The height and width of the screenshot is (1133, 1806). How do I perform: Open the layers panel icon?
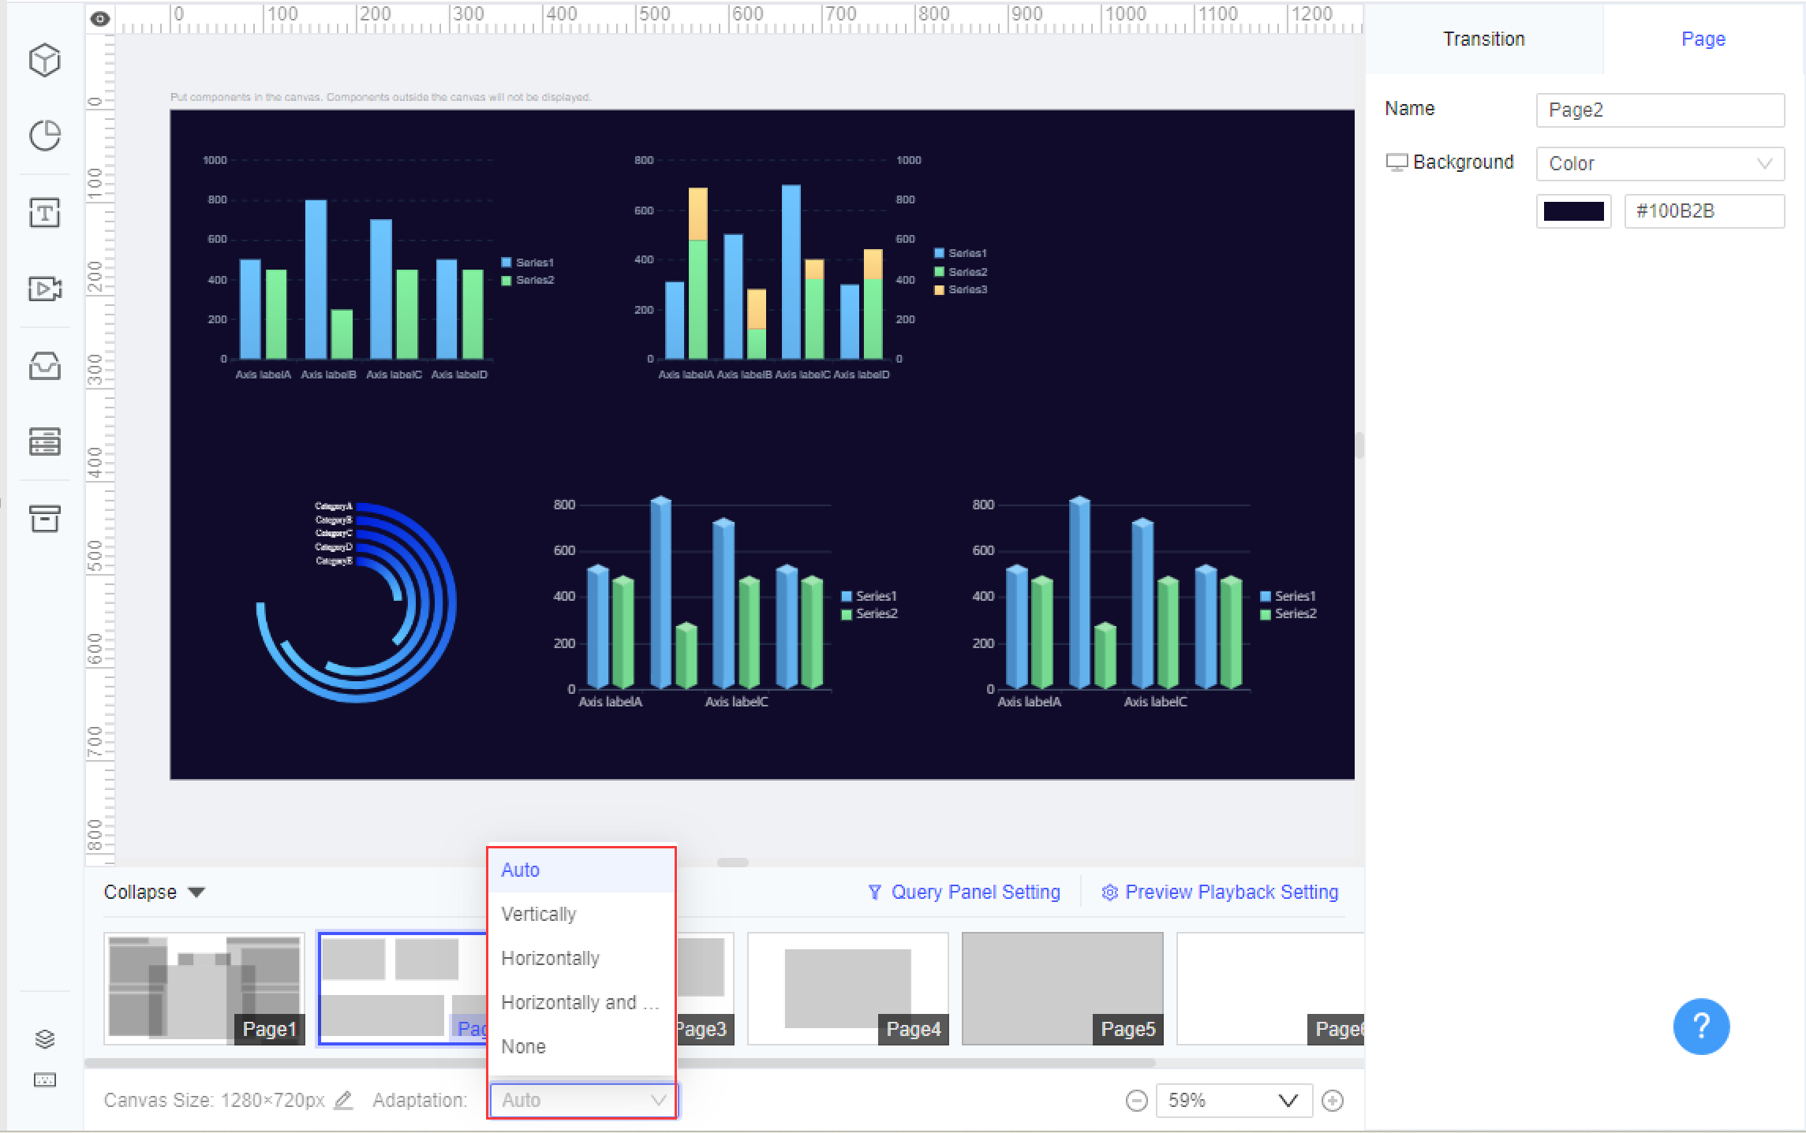[x=44, y=1038]
